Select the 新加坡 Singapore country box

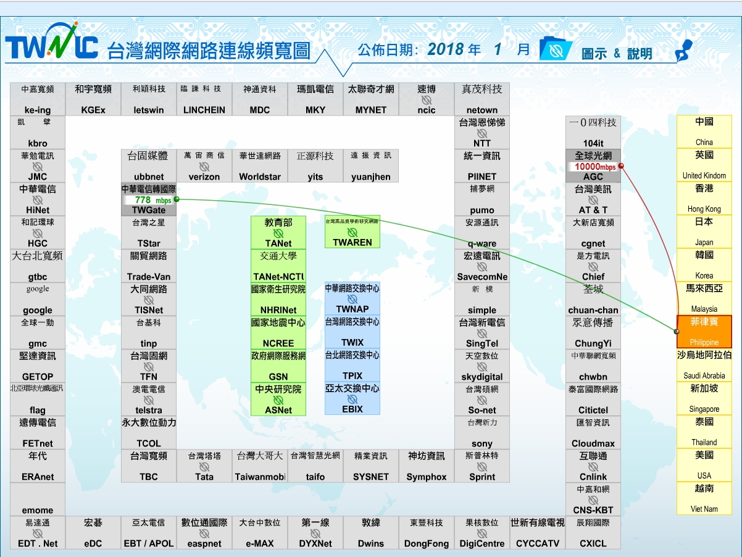point(704,398)
